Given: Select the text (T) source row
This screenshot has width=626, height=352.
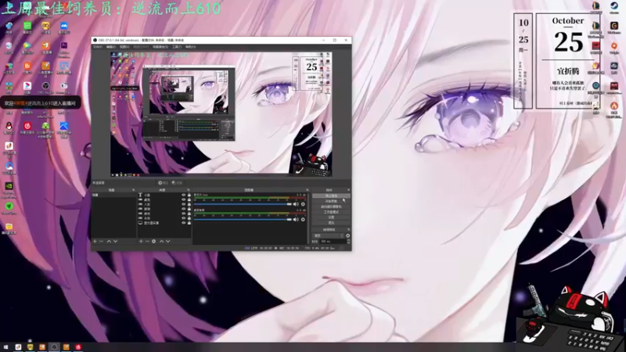Looking at the screenshot, I should coord(164,195).
